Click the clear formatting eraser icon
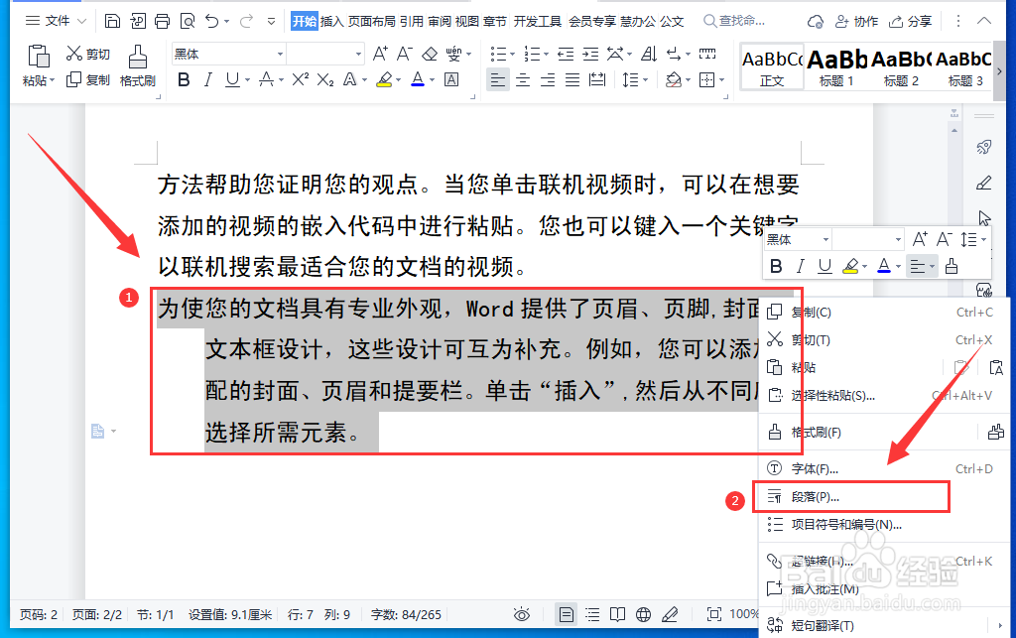The image size is (1016, 638). pyautogui.click(x=429, y=54)
